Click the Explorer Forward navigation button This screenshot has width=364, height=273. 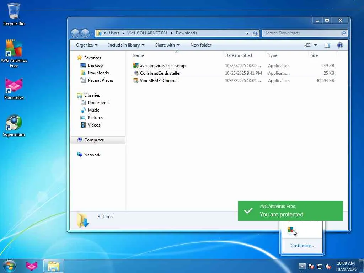(85, 33)
